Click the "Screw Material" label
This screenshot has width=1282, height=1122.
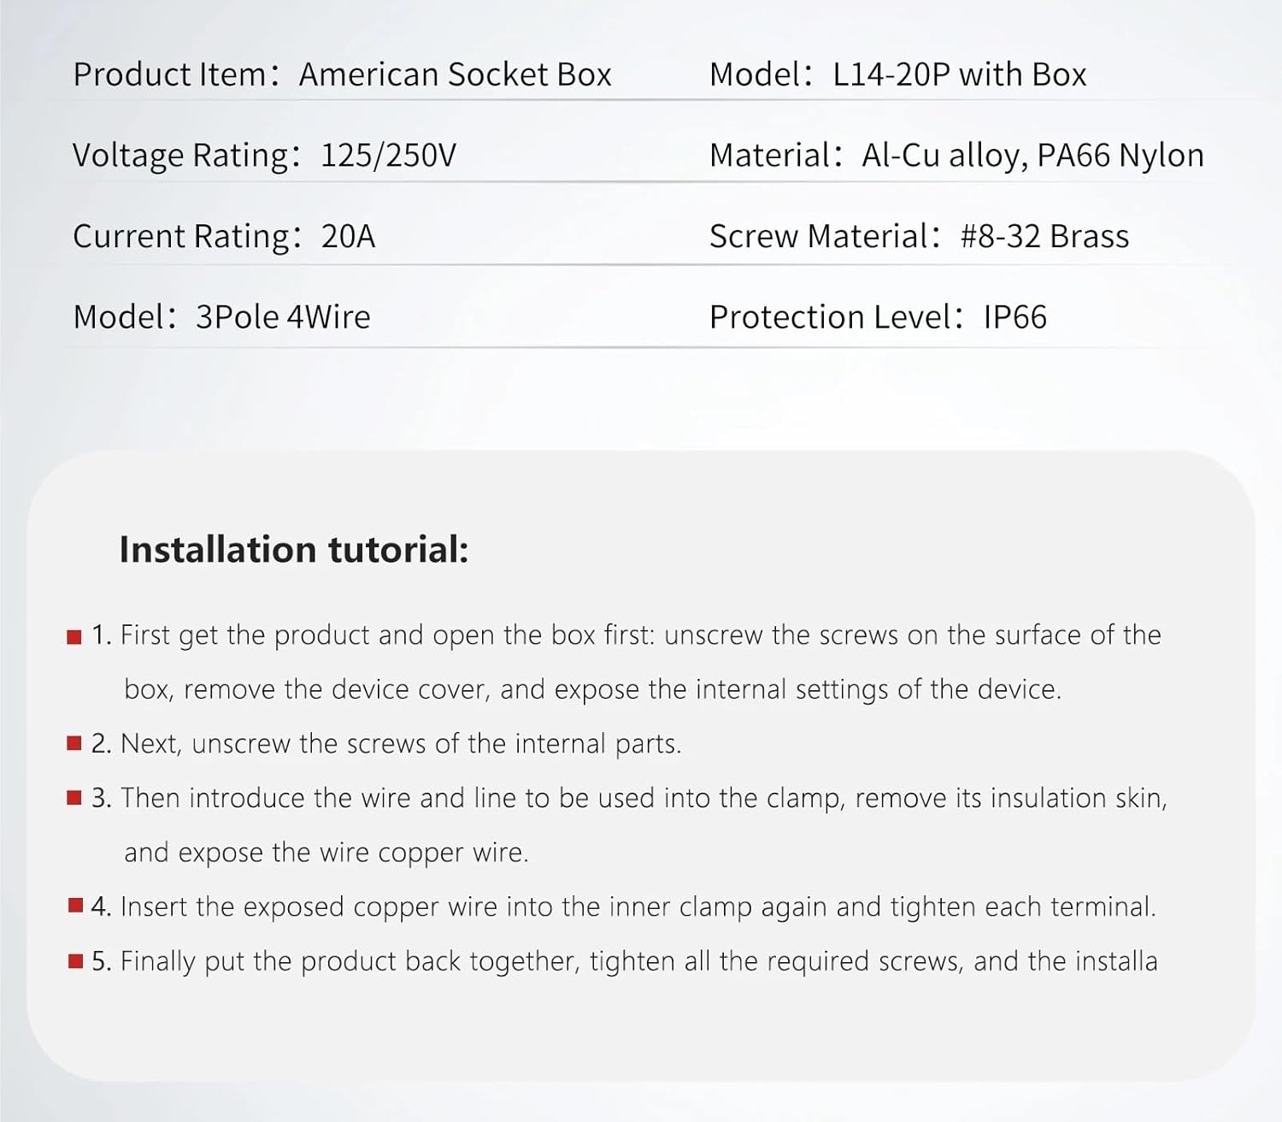818,237
